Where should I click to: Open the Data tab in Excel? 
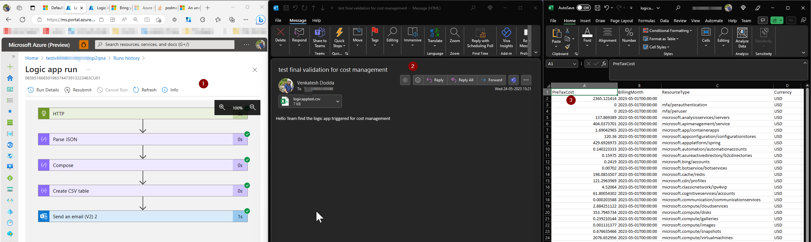pyautogui.click(x=664, y=21)
